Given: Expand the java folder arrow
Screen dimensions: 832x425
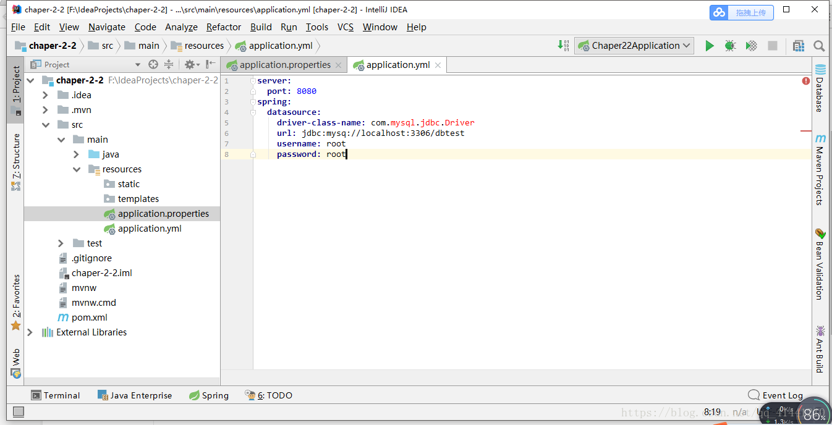Looking at the screenshot, I should (x=76, y=154).
